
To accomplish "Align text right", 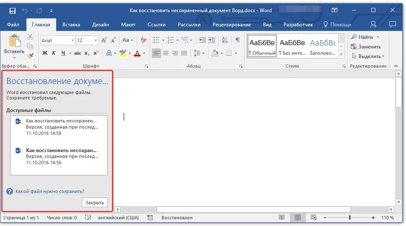I will point(175,53).
